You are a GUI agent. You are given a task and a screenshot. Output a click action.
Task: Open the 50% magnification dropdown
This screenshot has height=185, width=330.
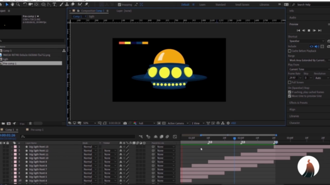[89, 123]
